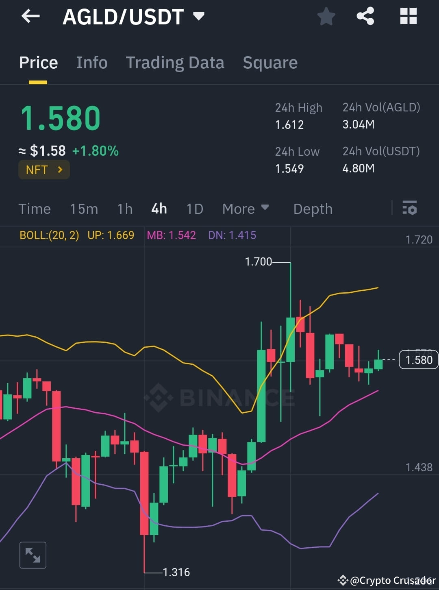Click the 24h High value 1.612
The height and width of the screenshot is (590, 439).
pos(289,125)
